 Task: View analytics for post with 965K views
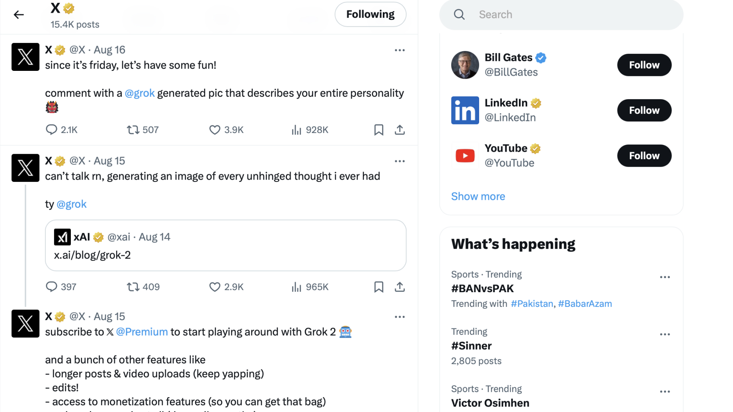(296, 287)
